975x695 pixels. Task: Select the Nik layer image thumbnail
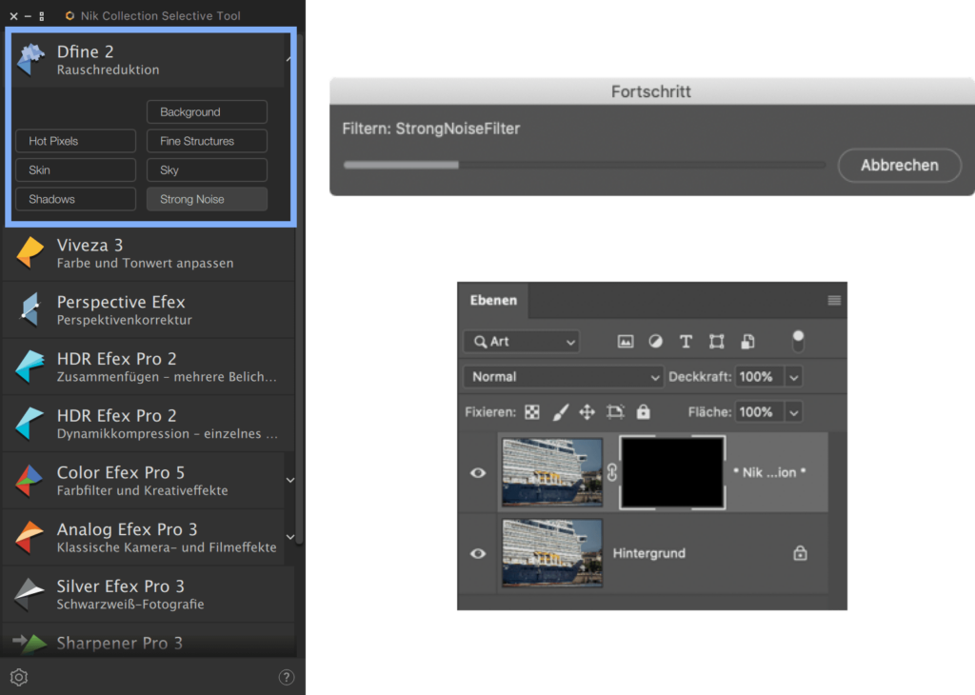pos(552,472)
